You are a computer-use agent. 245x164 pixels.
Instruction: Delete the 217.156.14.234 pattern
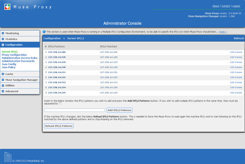[x=238, y=87]
